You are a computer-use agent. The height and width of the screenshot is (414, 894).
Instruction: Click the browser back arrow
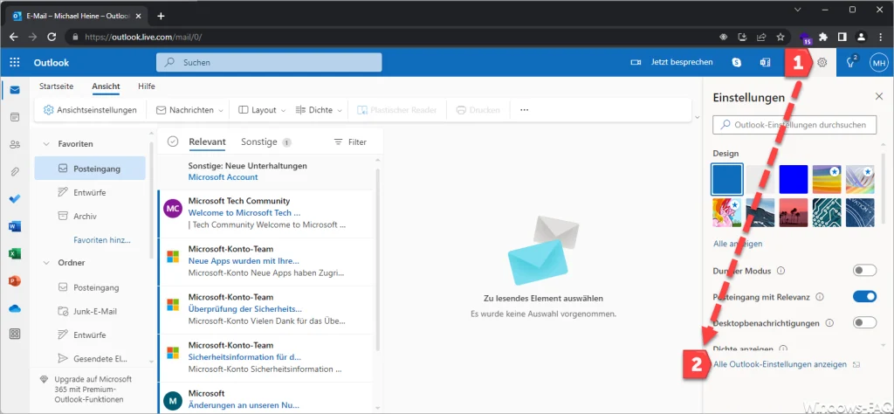pos(14,37)
